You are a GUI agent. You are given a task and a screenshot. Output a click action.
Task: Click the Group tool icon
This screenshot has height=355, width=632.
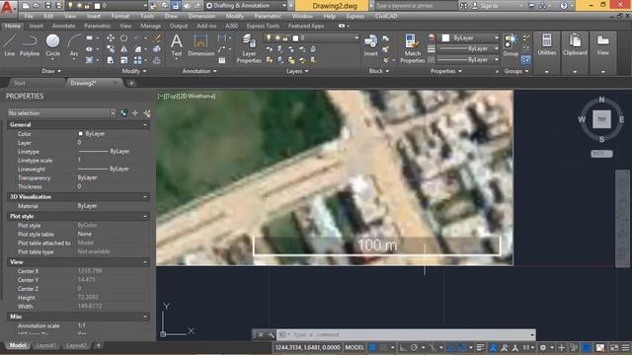coord(511,45)
